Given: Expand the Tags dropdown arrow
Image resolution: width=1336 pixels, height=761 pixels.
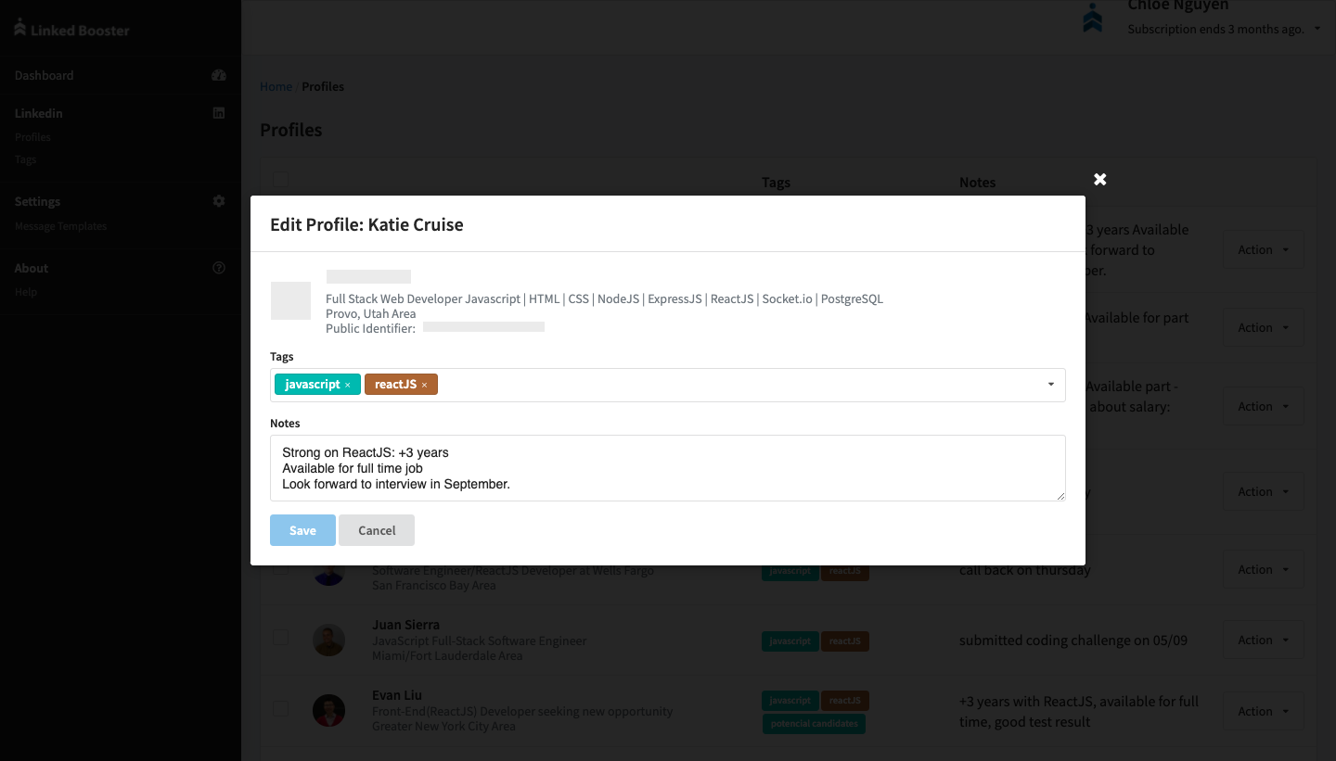Looking at the screenshot, I should [1050, 385].
